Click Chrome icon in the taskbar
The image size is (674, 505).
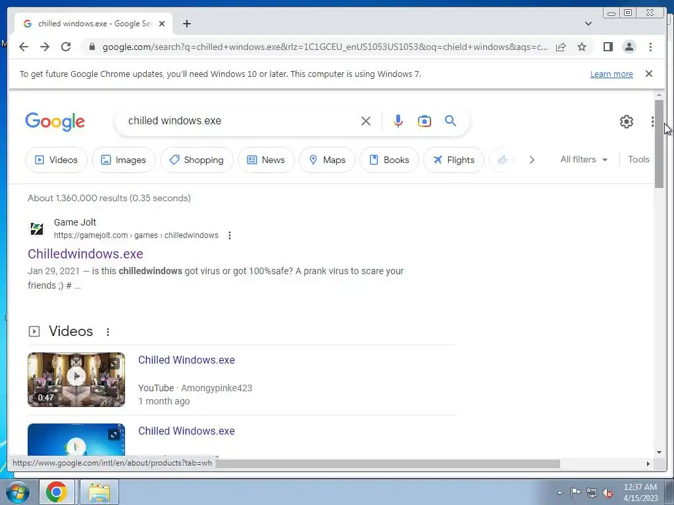tap(57, 492)
